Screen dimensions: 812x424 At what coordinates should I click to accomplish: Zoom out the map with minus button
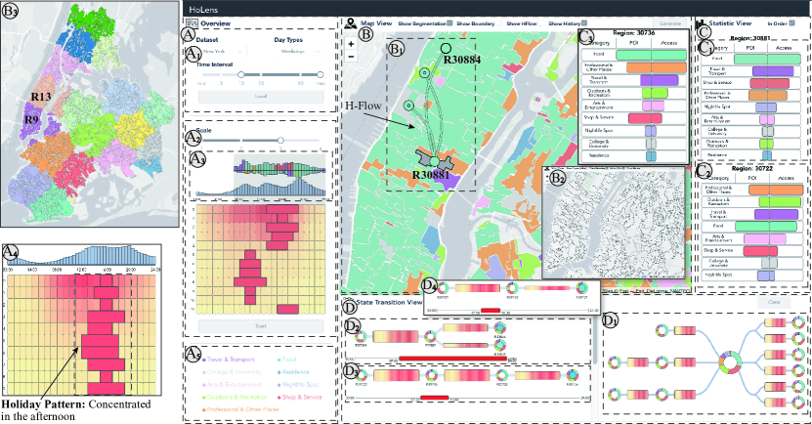(x=351, y=57)
